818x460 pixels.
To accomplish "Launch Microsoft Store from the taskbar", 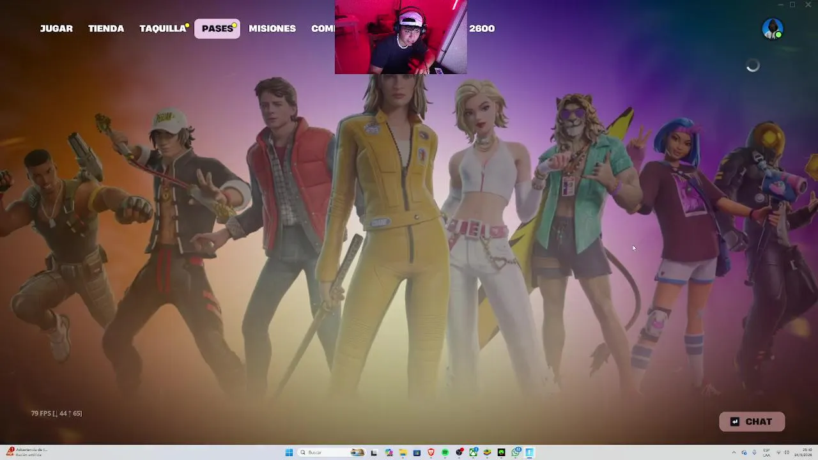I will coord(417,452).
